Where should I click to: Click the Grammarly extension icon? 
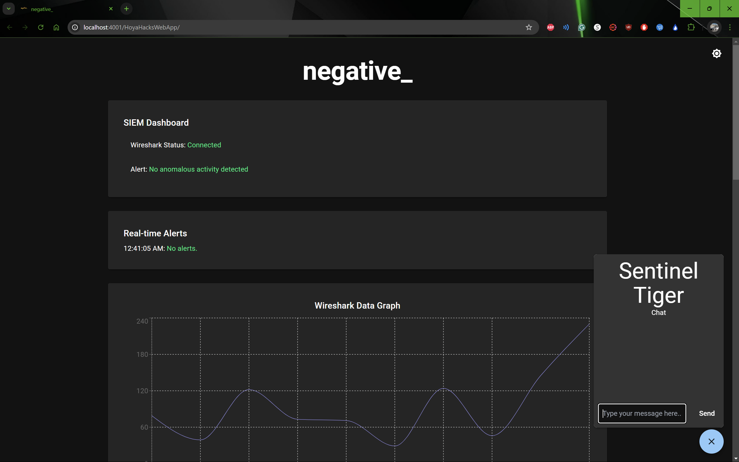point(581,27)
